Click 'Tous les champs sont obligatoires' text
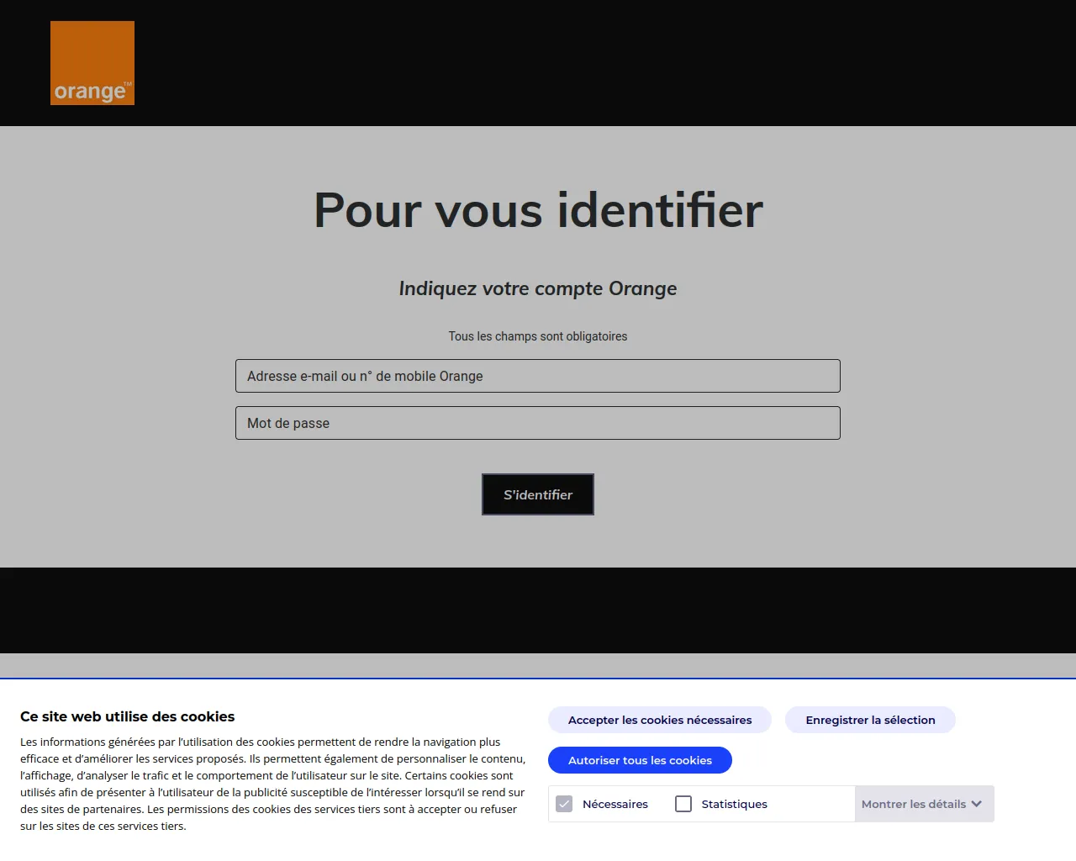 (x=538, y=336)
